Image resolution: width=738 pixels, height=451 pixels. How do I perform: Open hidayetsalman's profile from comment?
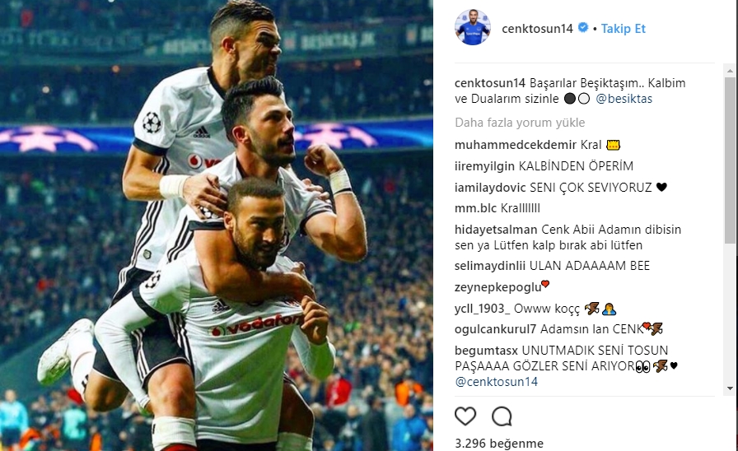point(496,230)
